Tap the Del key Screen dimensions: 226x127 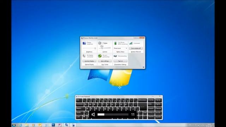coord(145,113)
